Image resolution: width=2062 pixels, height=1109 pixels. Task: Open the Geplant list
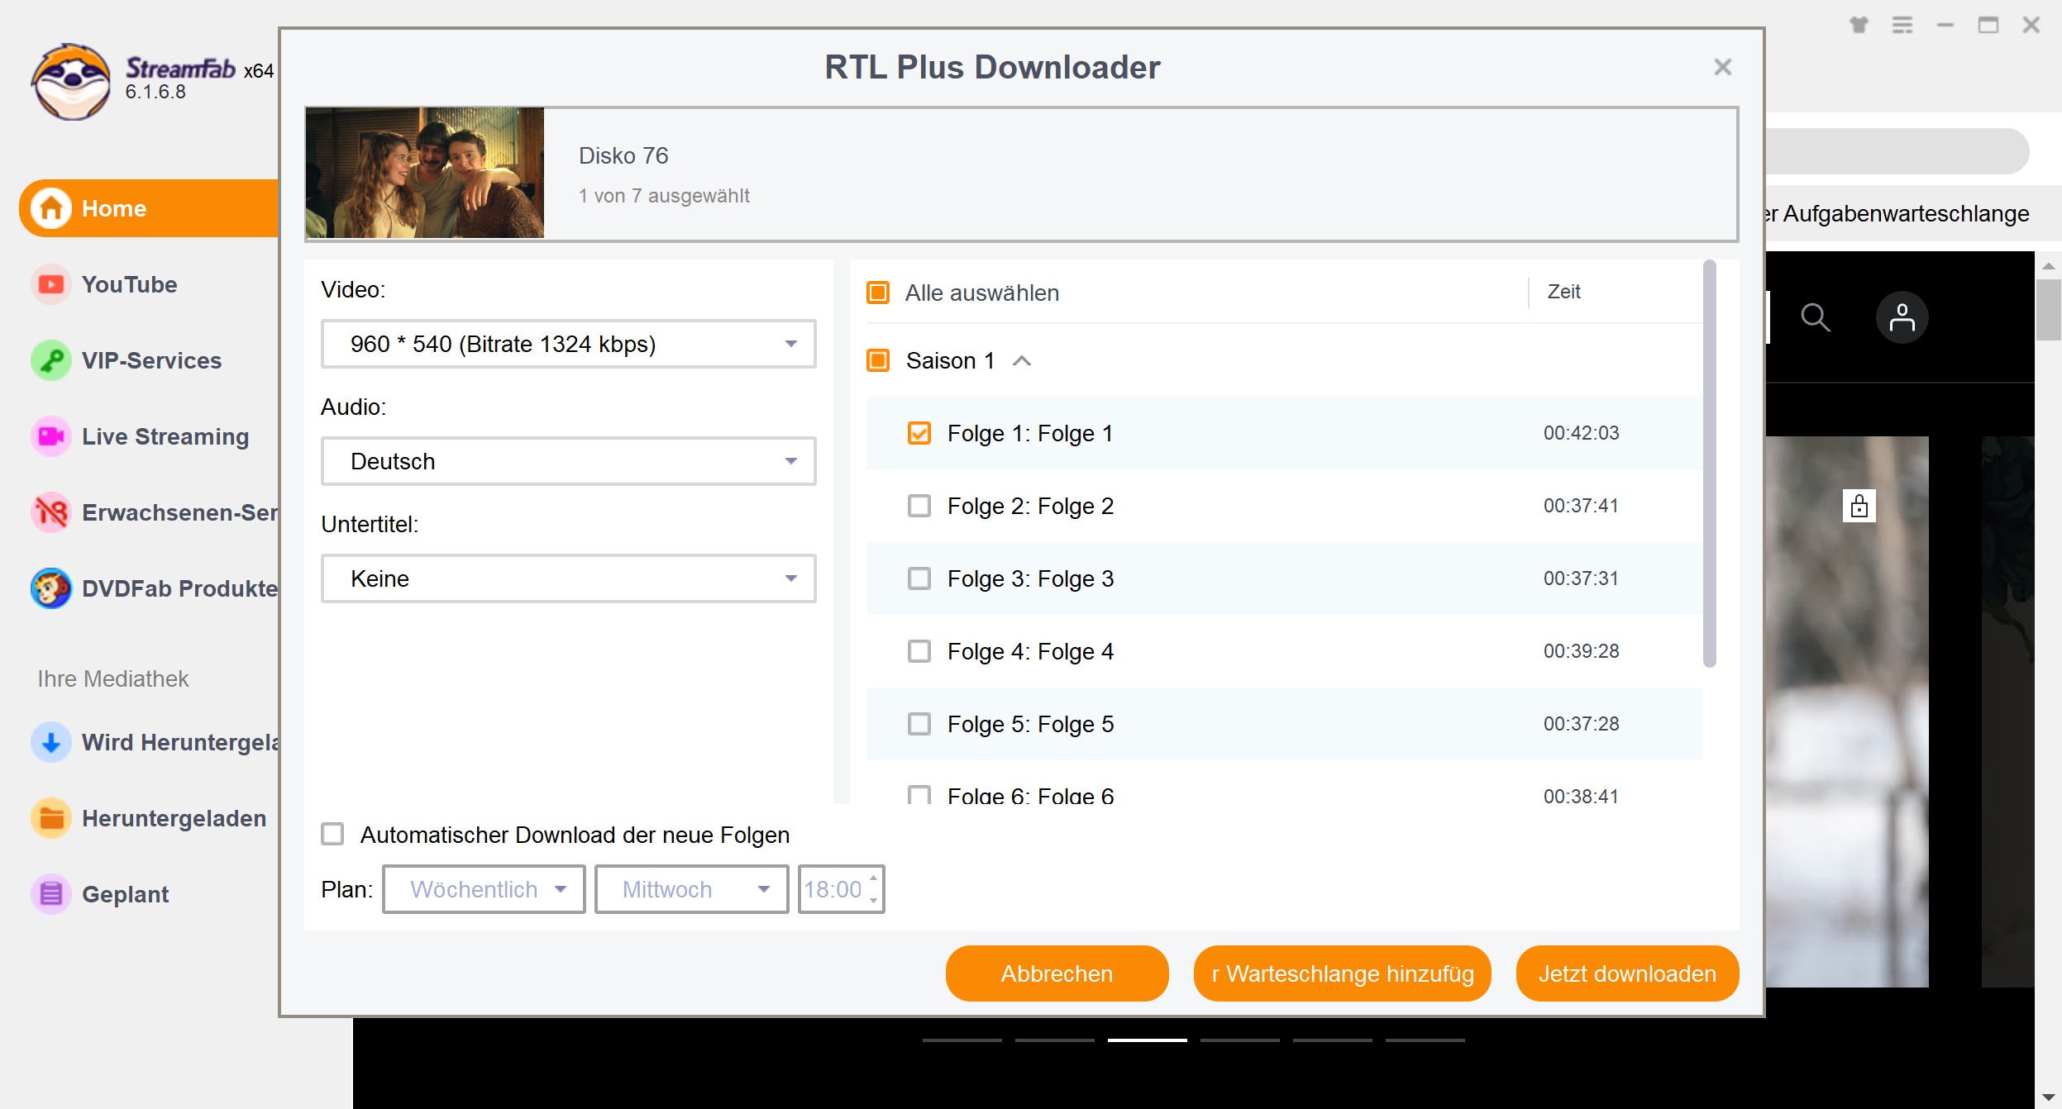point(100,894)
